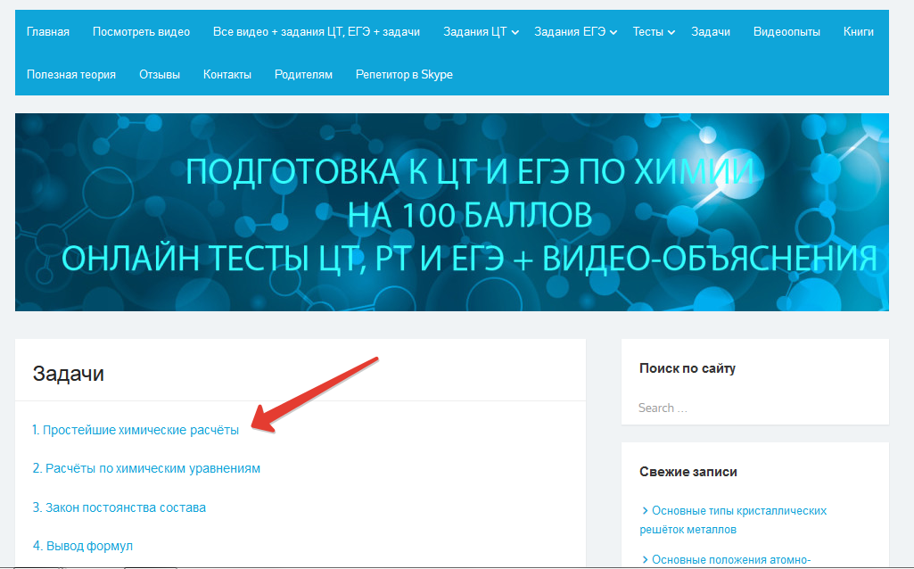Open the Главная menu item

[x=48, y=32]
